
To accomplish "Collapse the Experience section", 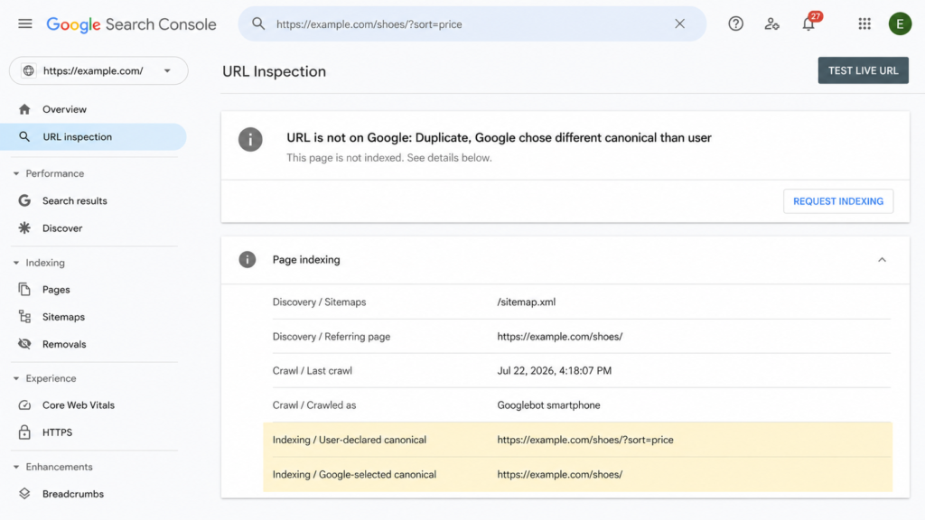I will coord(16,378).
